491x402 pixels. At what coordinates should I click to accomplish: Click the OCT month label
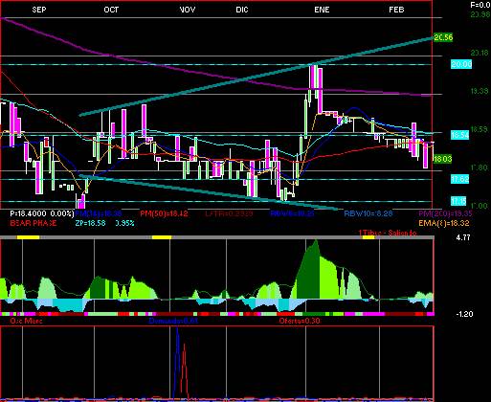(x=111, y=10)
